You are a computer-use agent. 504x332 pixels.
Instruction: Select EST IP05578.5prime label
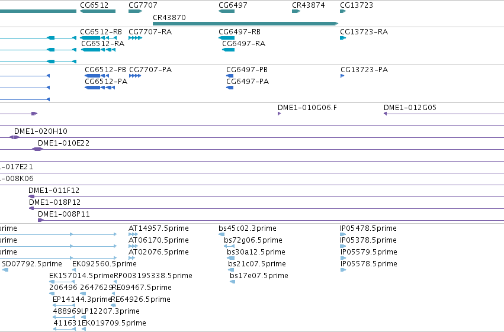coord(369,264)
